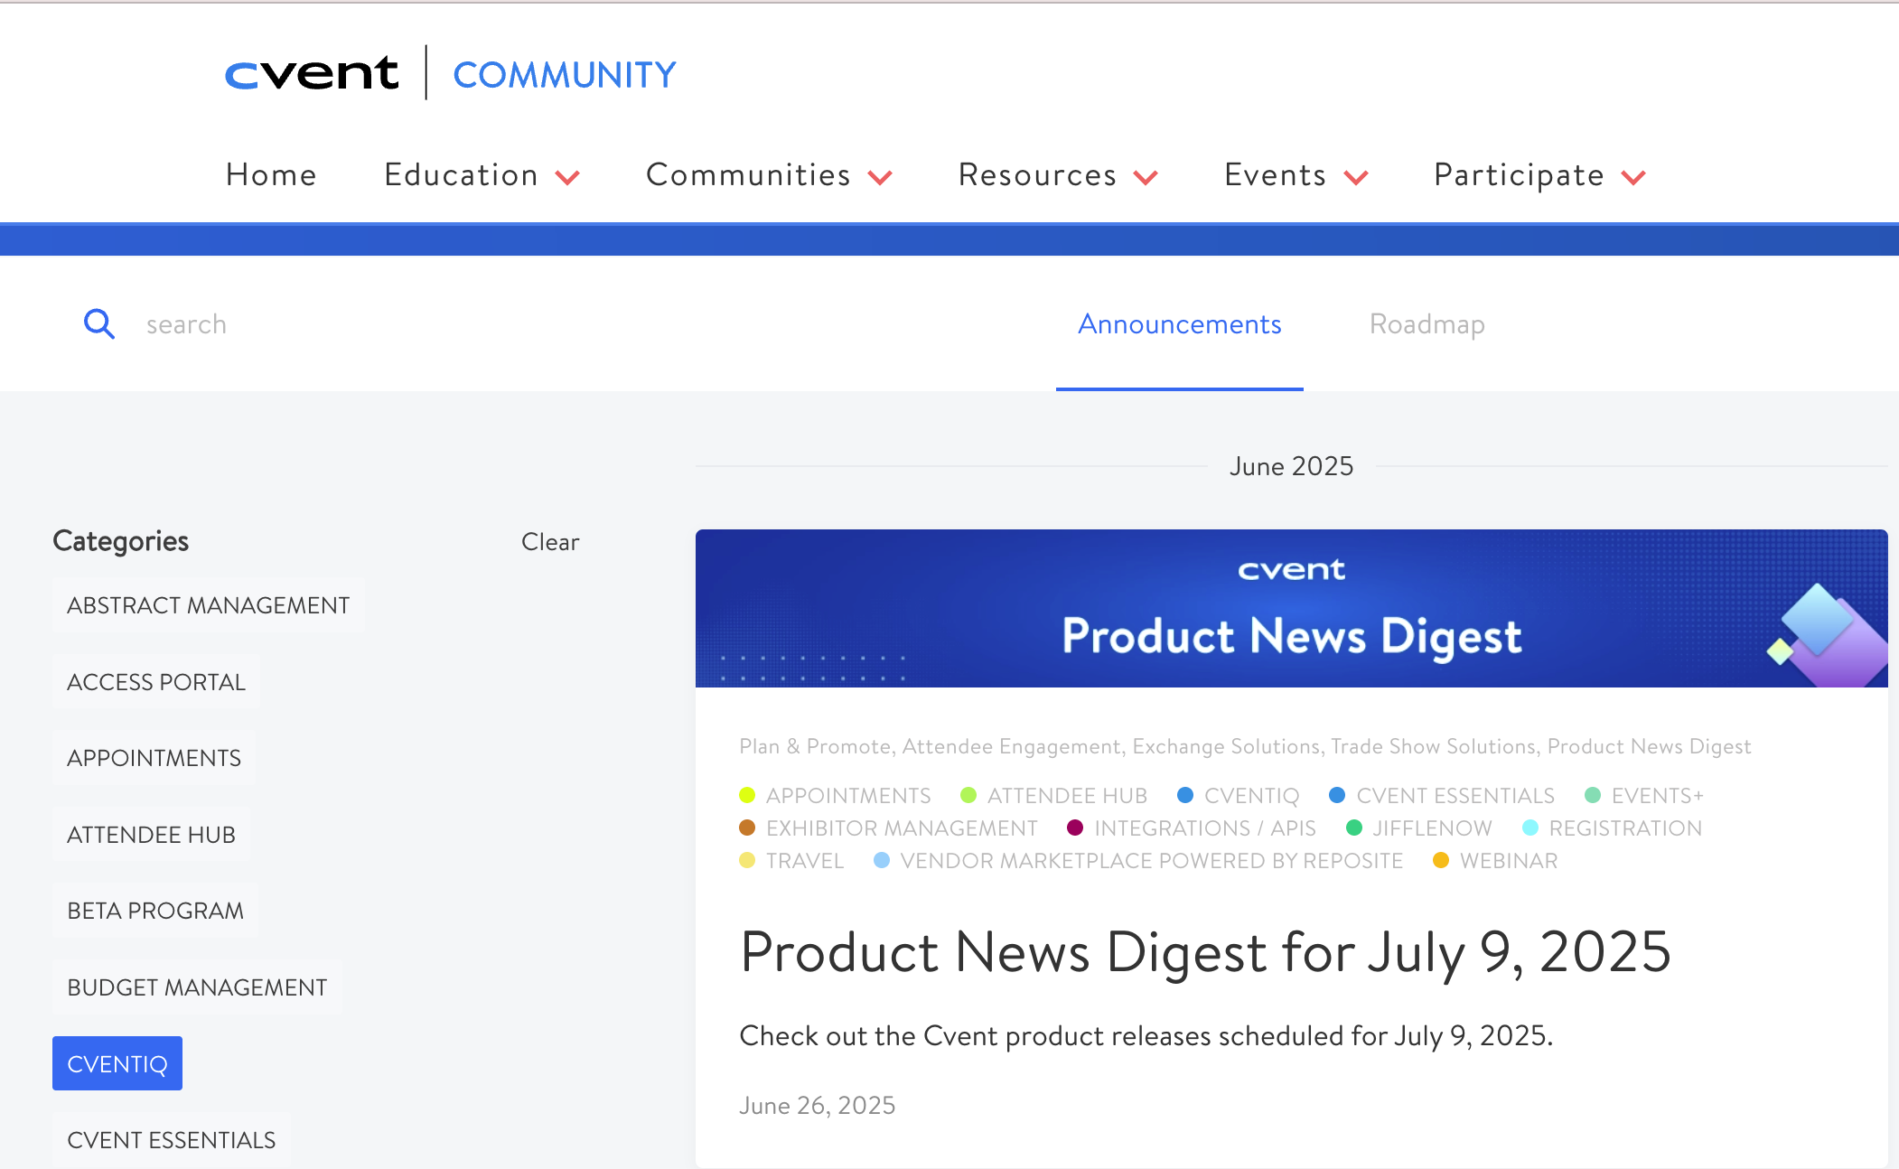Filter by Abstract Management category
This screenshot has height=1169, width=1899.
pos(208,605)
